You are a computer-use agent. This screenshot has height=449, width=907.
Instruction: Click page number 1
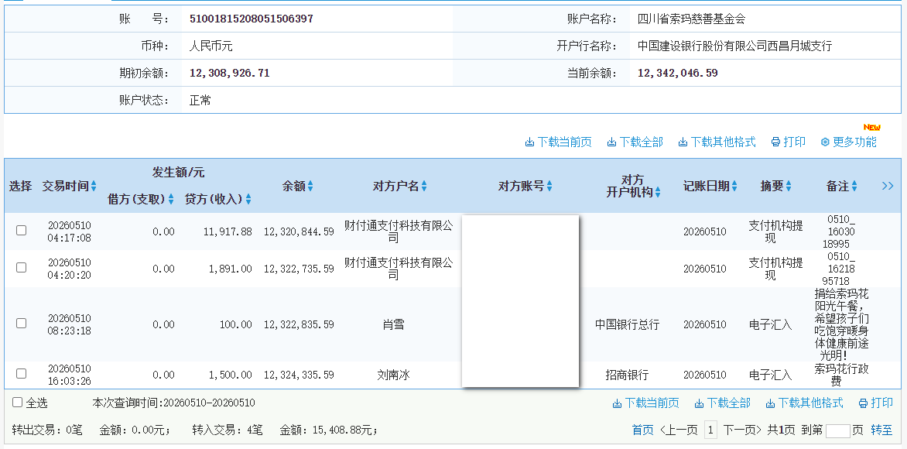711,430
